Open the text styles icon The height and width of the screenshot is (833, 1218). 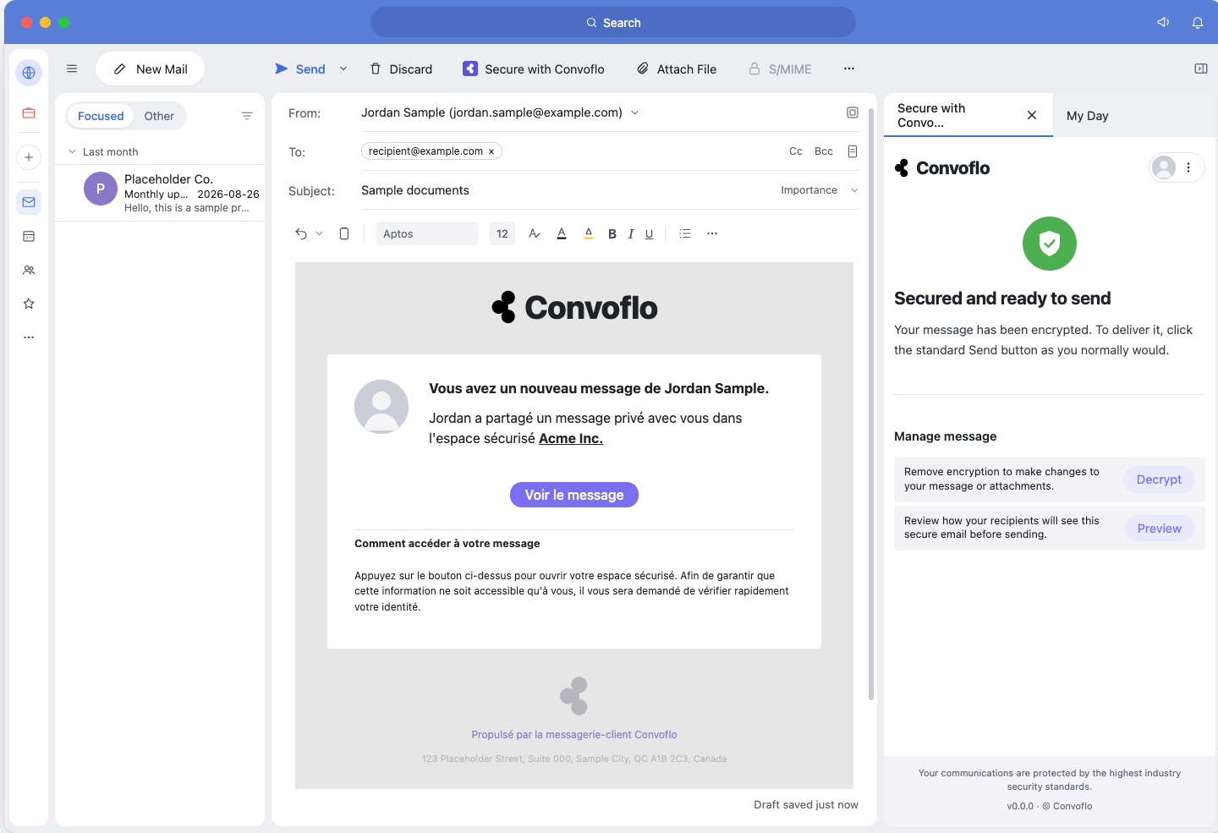point(535,233)
